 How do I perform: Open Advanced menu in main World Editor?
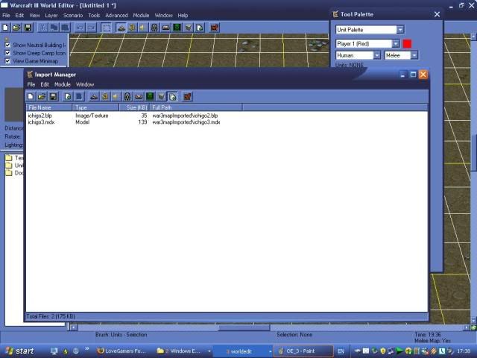[x=116, y=15]
